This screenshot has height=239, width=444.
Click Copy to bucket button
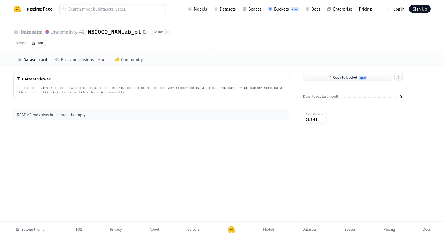click(347, 77)
